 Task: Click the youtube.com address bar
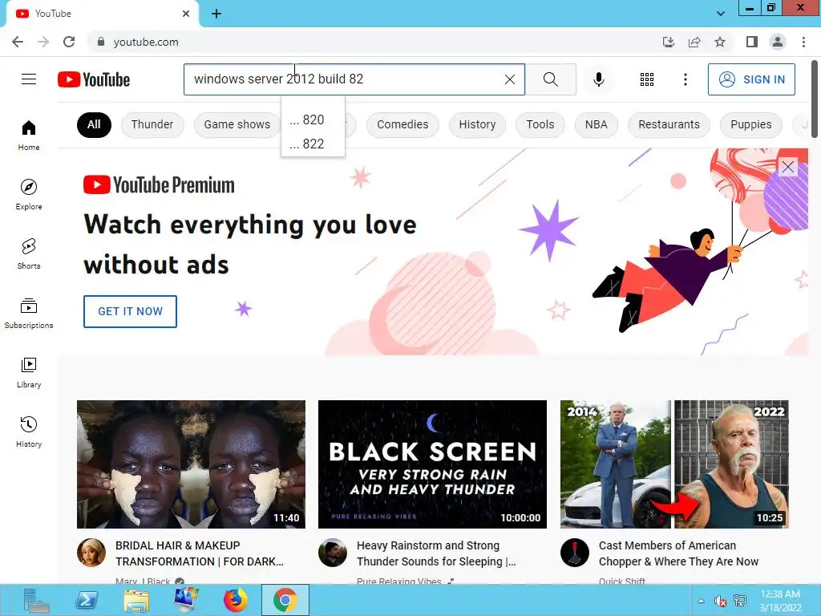(x=366, y=42)
